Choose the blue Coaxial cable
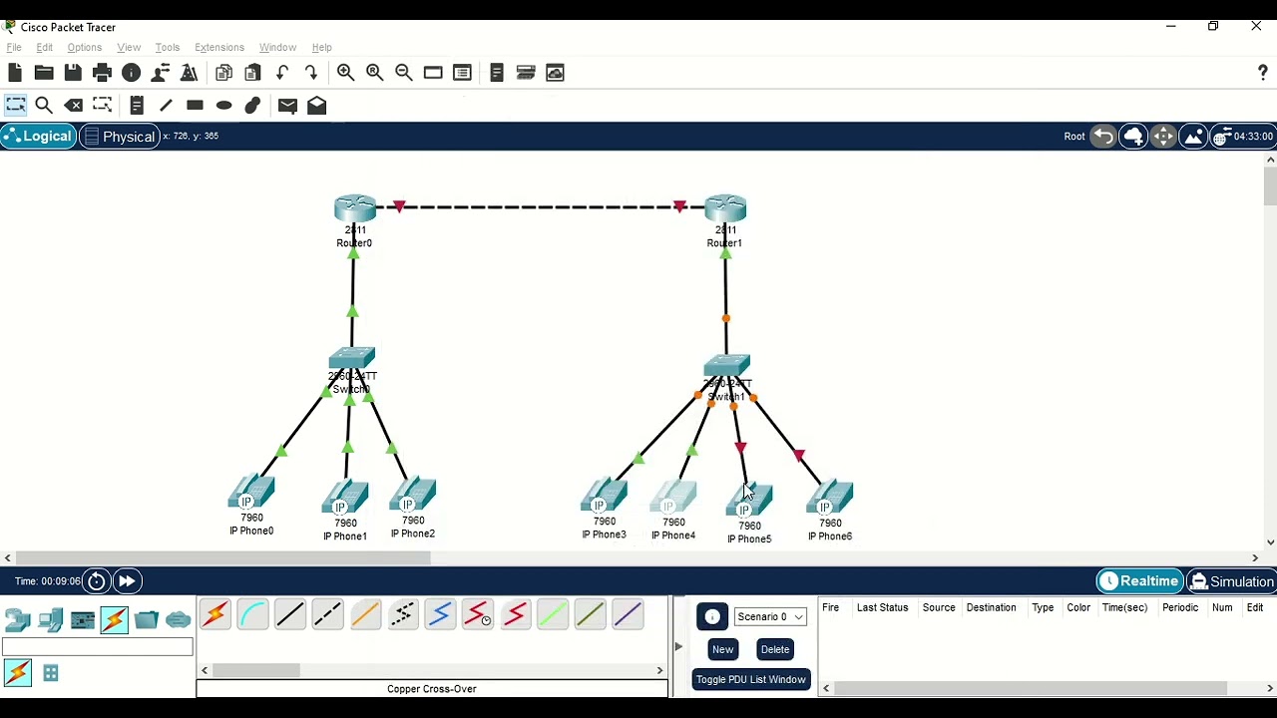The image size is (1277, 718). [x=440, y=614]
